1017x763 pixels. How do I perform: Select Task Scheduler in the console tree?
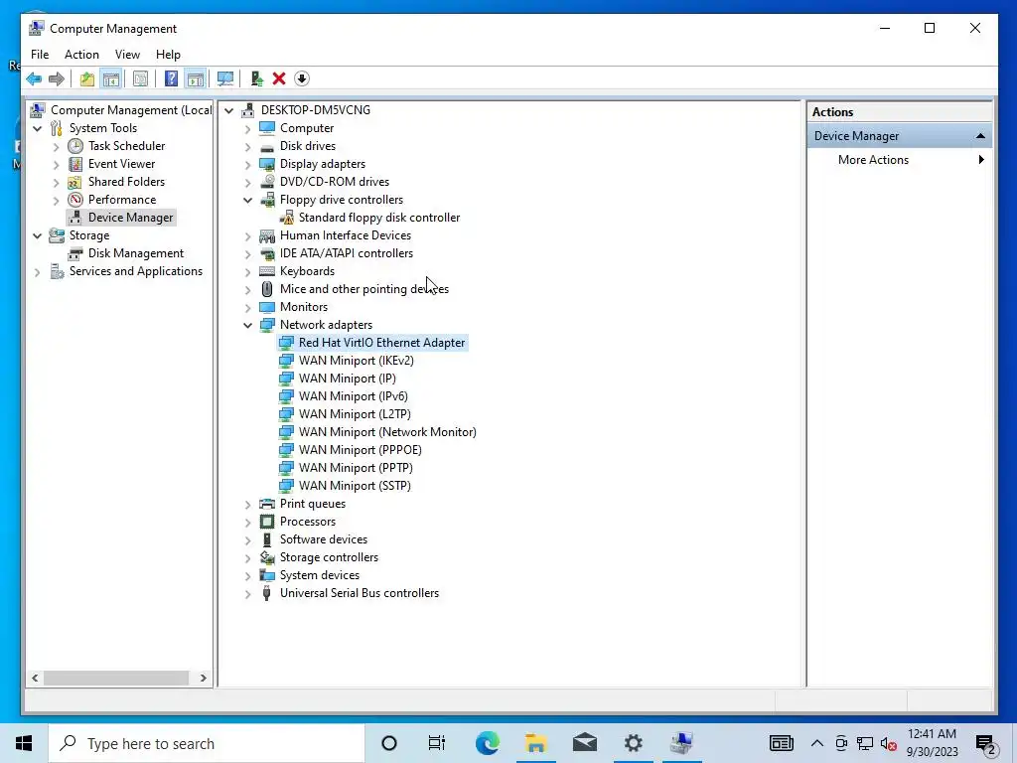126,146
